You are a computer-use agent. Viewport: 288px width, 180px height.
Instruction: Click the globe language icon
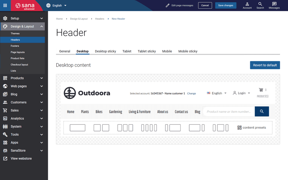point(48,6)
